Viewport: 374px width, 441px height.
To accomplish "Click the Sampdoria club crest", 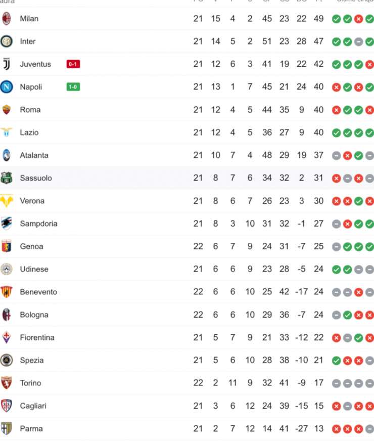I will [x=7, y=224].
